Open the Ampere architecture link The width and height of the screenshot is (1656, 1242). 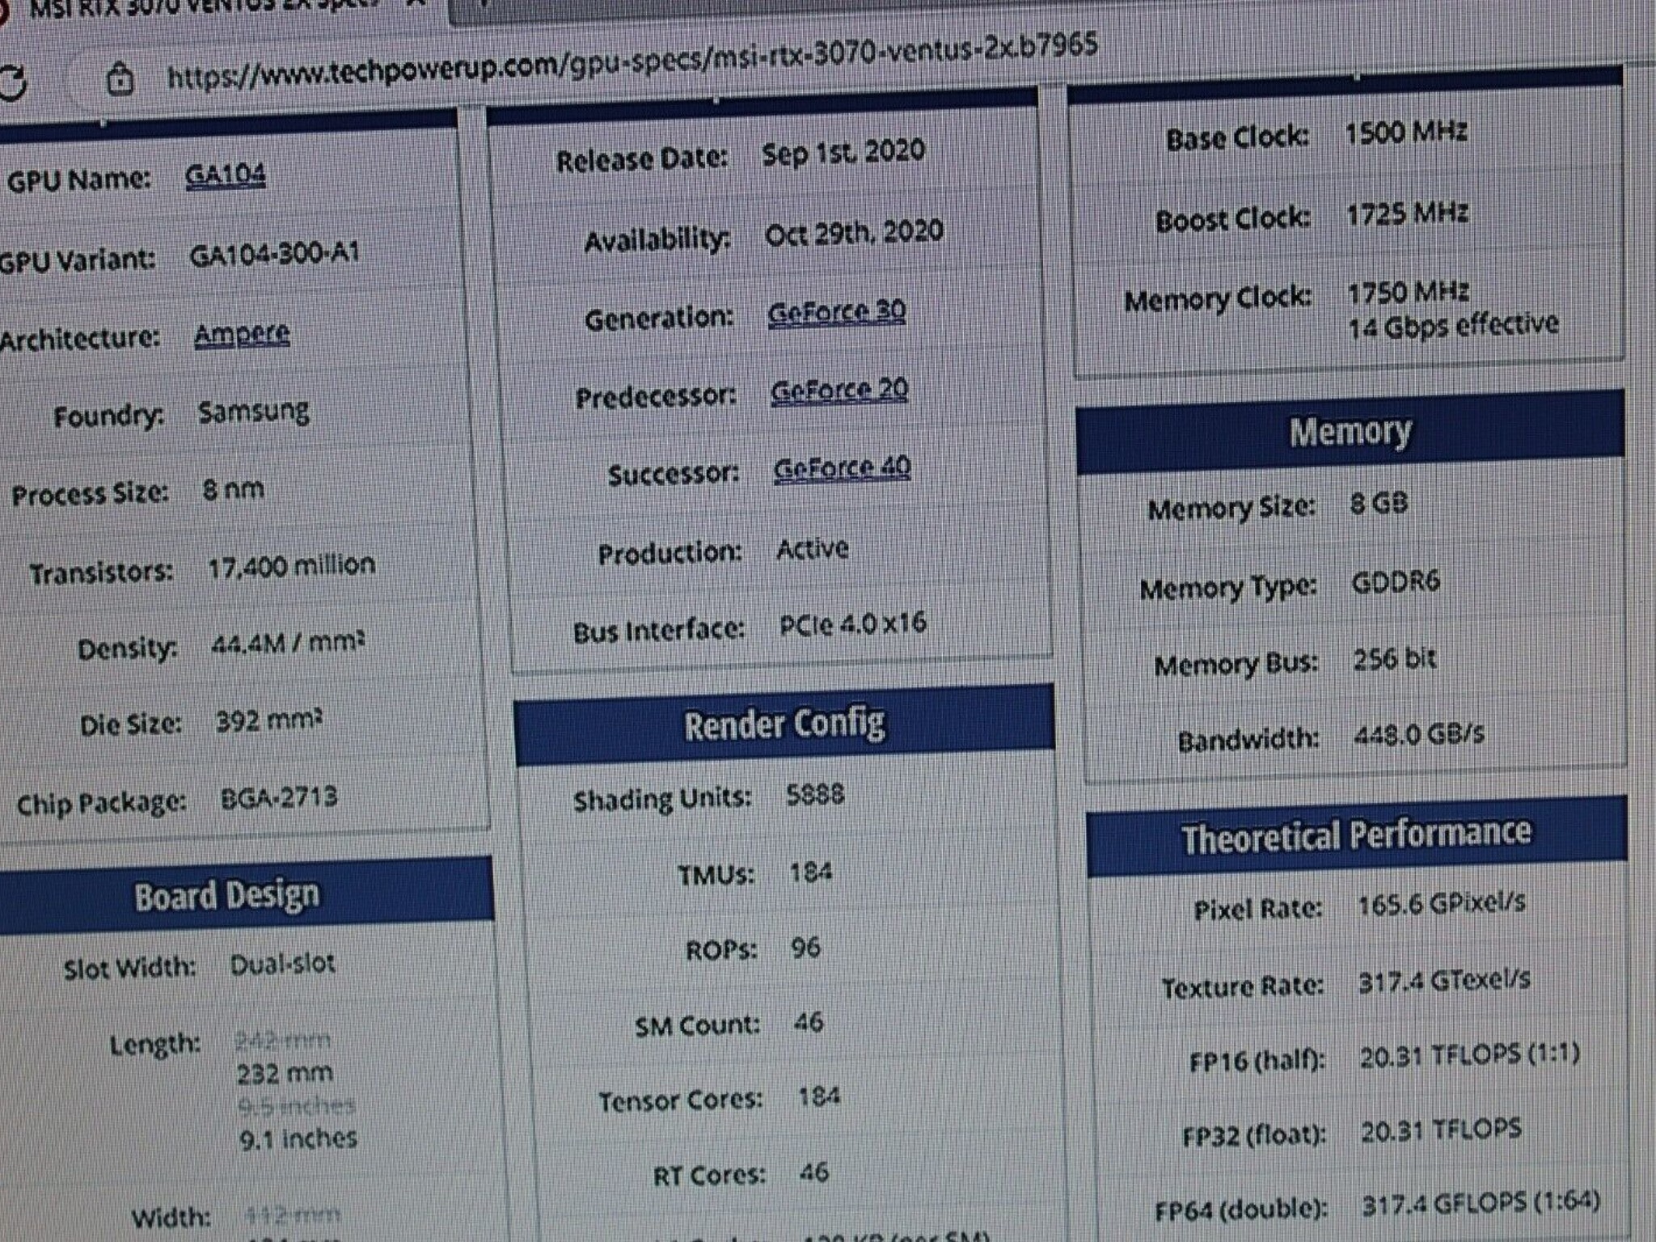242,333
